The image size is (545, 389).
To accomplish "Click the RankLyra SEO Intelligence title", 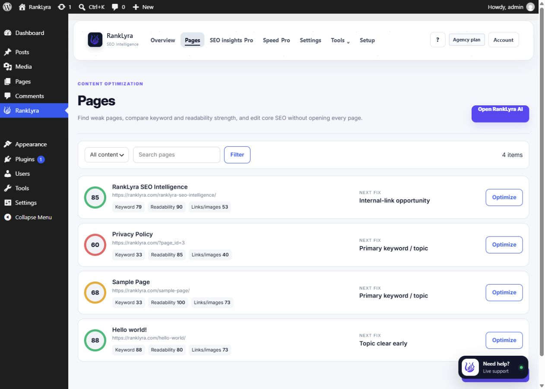I will 150,187.
